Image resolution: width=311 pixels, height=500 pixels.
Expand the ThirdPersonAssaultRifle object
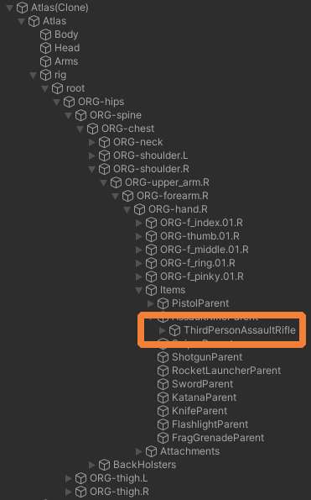point(162,330)
